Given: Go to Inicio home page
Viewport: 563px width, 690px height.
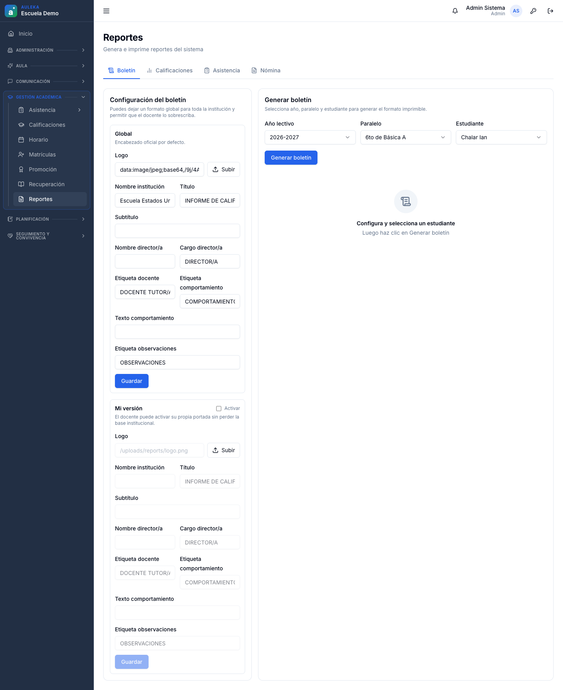Looking at the screenshot, I should 47,34.
